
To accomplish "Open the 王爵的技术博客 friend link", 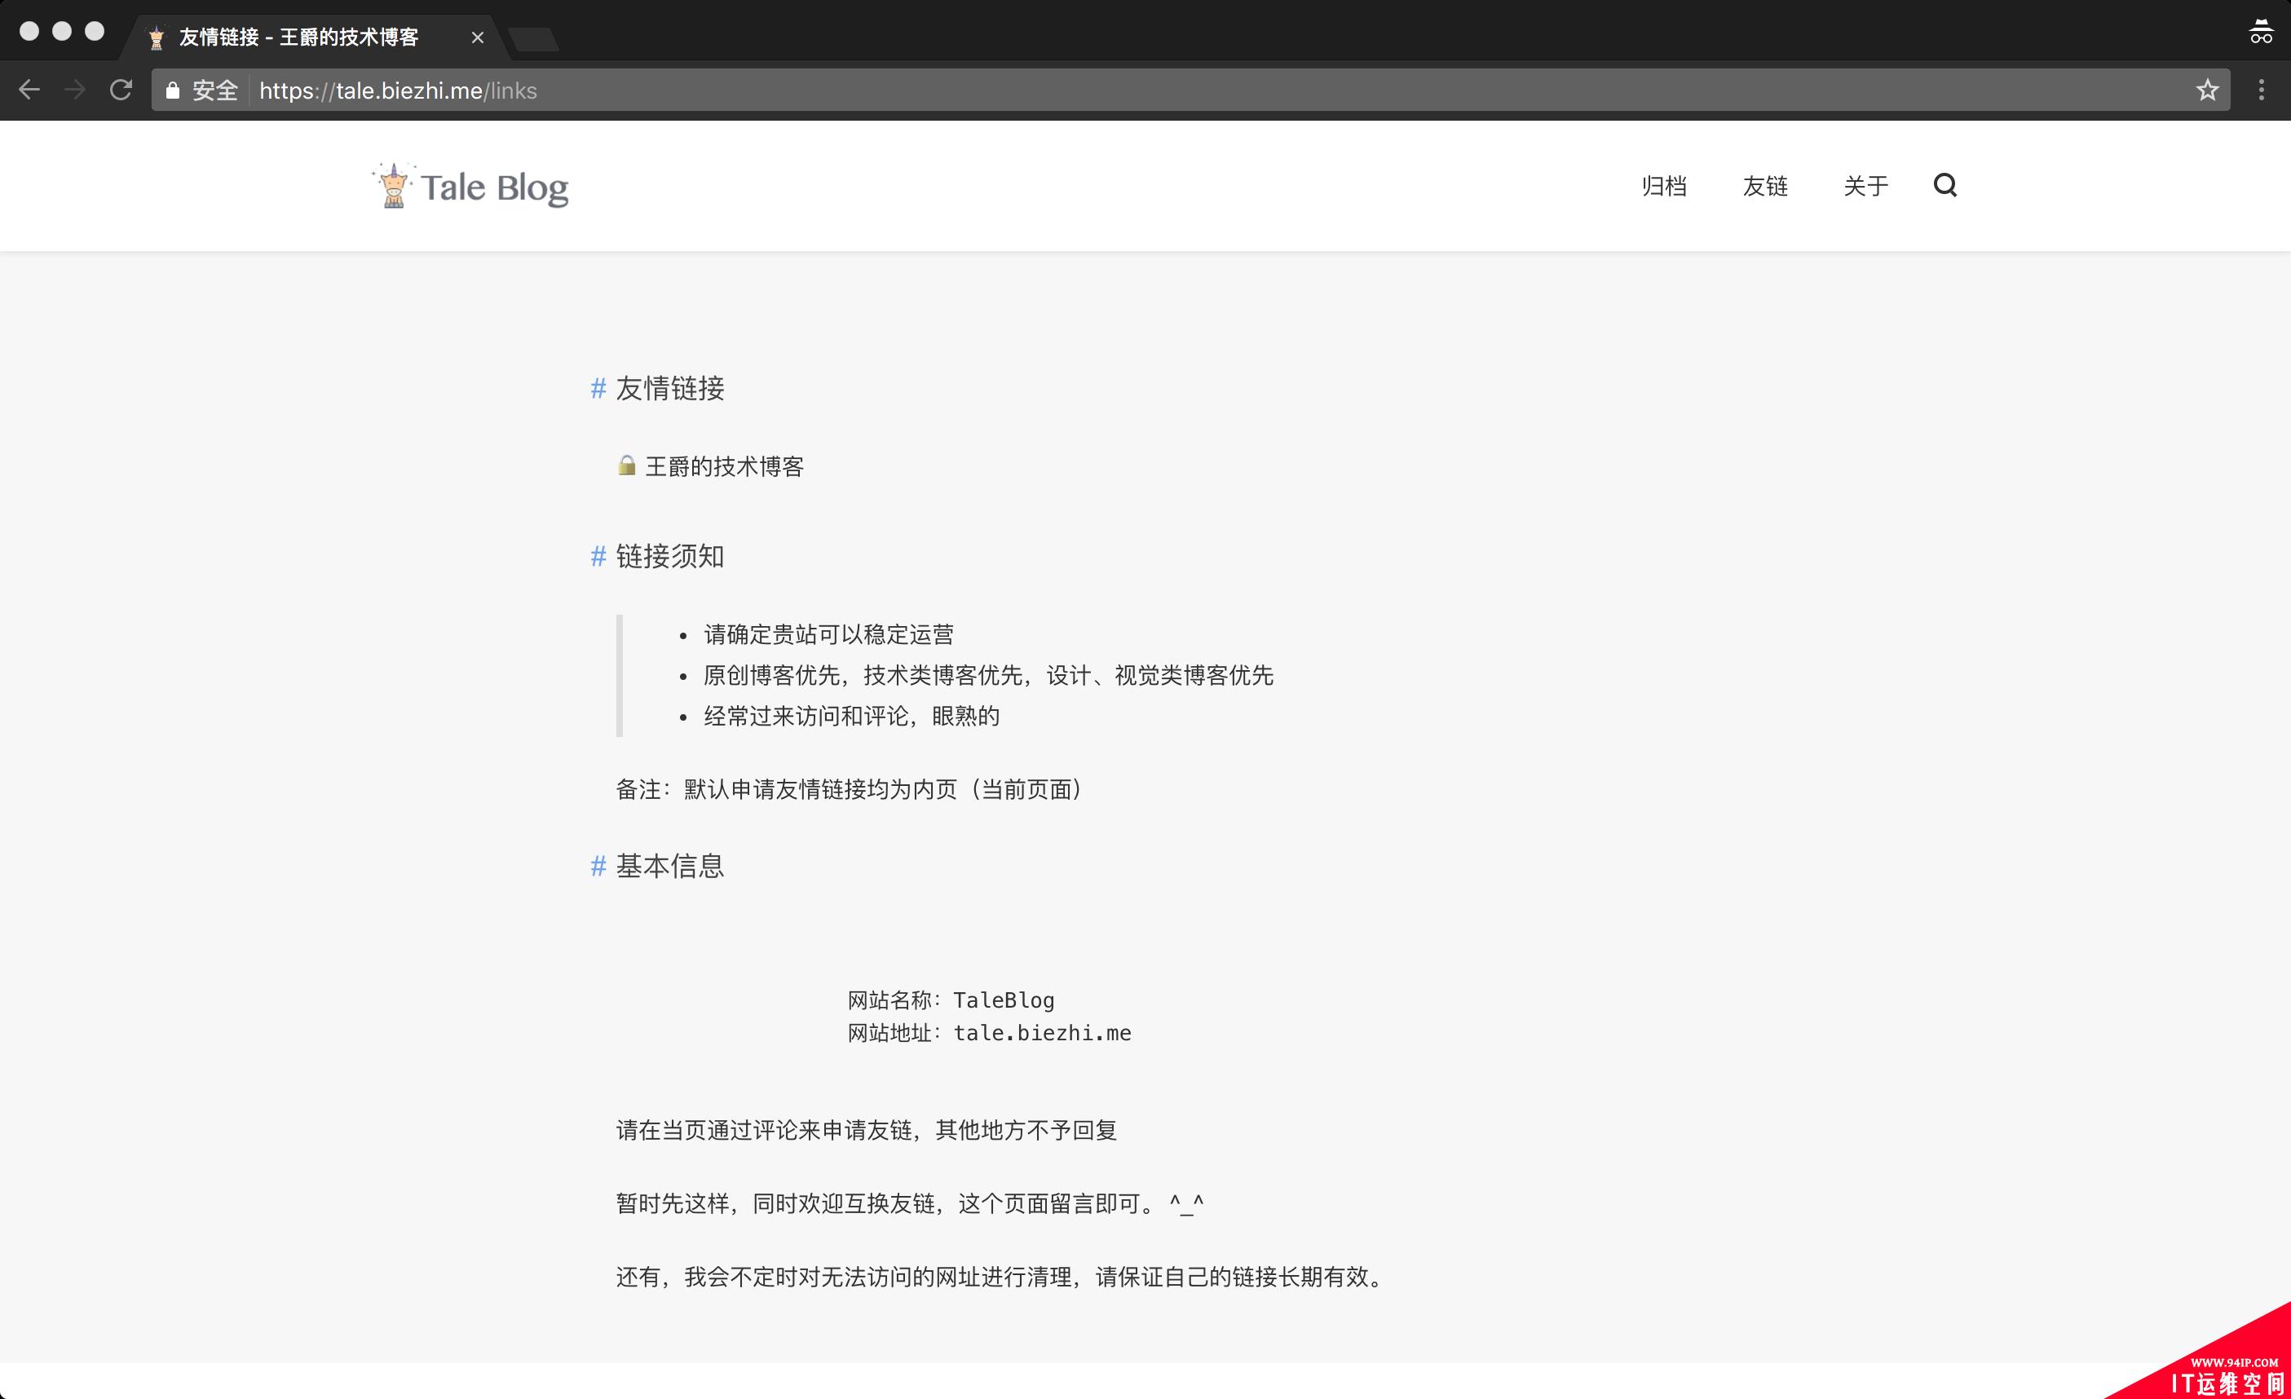I will point(724,466).
